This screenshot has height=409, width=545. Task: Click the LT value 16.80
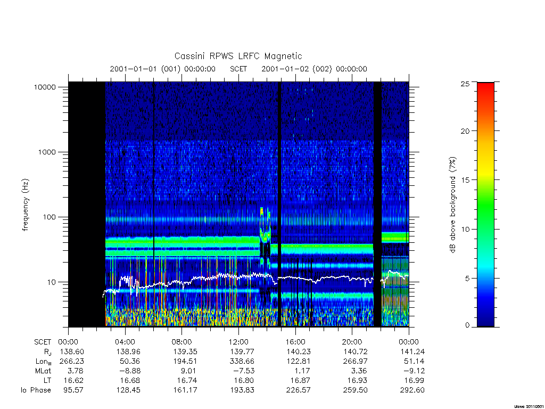244,380
